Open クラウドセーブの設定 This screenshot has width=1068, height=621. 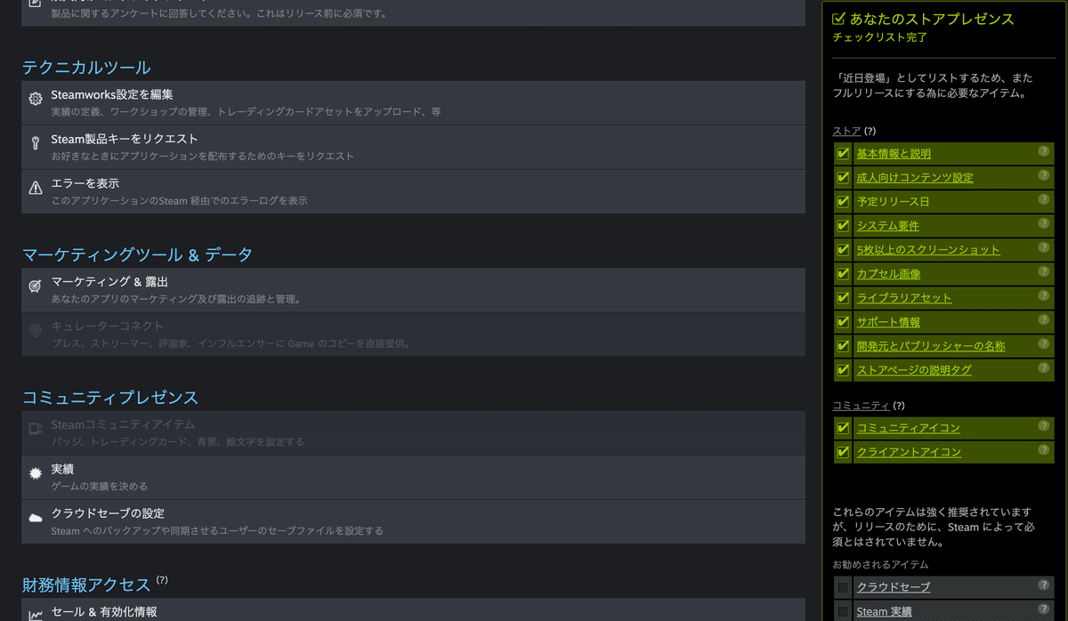pyautogui.click(x=413, y=521)
